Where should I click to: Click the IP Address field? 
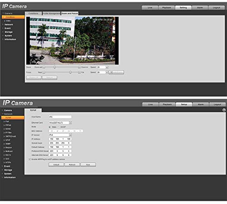tap(60, 139)
